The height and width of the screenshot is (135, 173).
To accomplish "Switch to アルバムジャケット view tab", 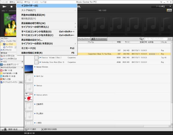I will click(x=84, y=39).
